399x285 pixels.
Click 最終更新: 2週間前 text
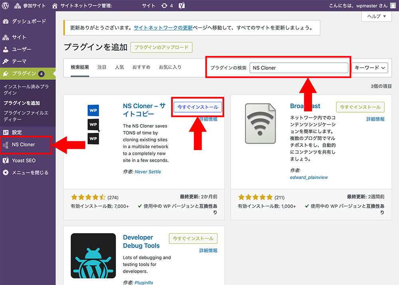[x=366, y=197]
